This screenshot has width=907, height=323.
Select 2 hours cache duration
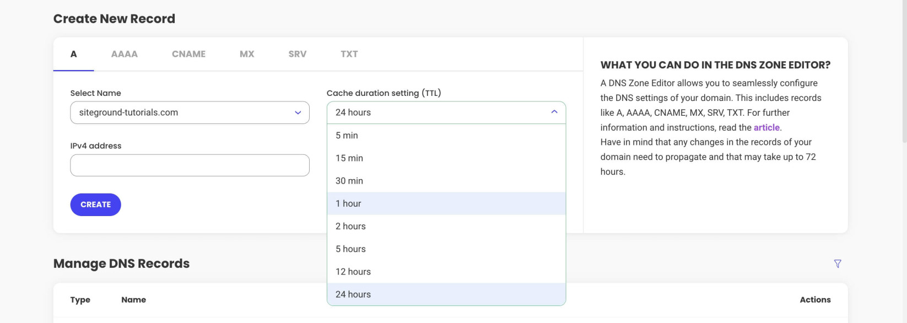point(446,227)
